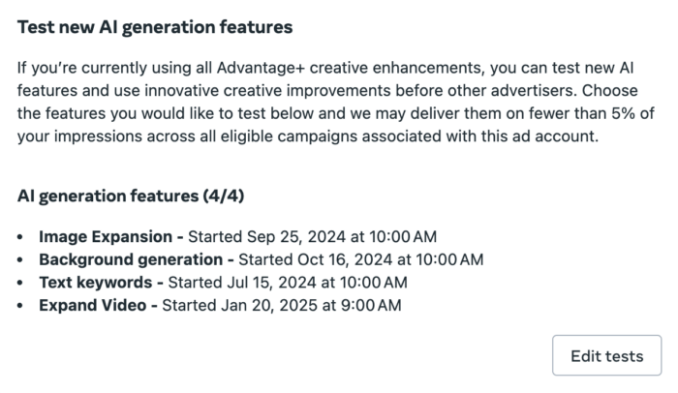Screen dimensions: 678x393
Task: Click the bullet beside Text keywords
Action: (x=22, y=284)
